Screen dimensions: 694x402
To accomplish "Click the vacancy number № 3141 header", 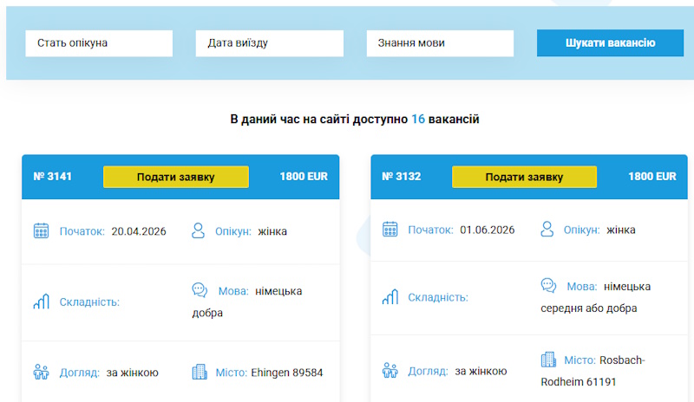I will [x=52, y=177].
